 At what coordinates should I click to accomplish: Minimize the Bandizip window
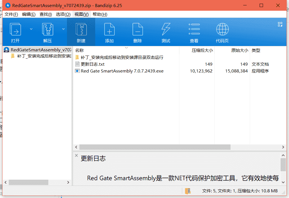point(245,5)
